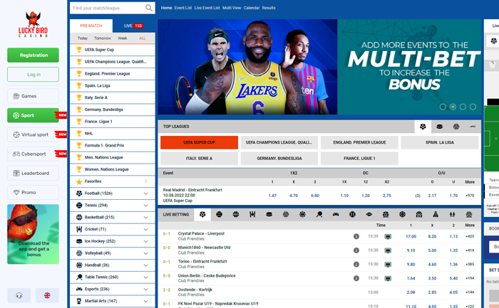Switch to the LIVE 153 tab

134,26
